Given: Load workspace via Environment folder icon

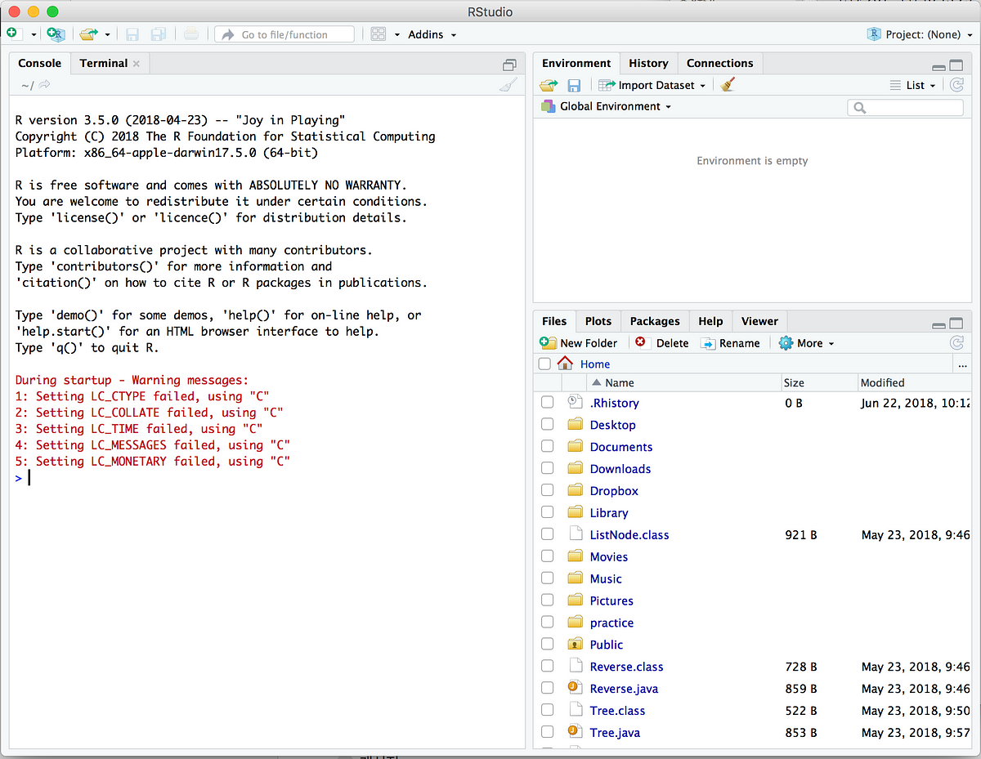Looking at the screenshot, I should [x=549, y=85].
